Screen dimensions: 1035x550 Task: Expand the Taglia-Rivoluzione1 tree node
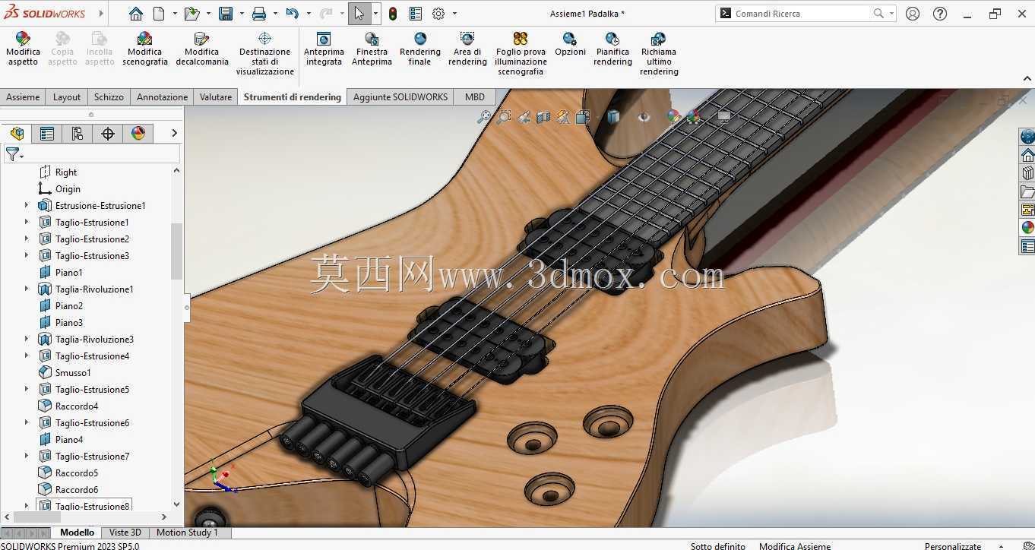tap(27, 289)
